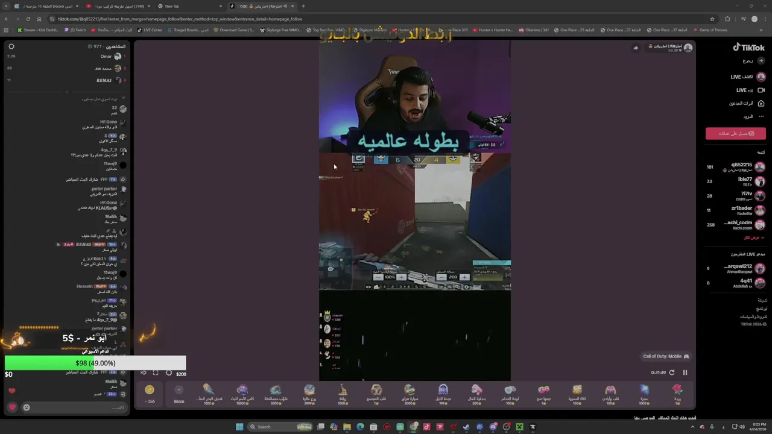Open streamer profile avatar above the video
The image size is (772, 434).
tap(688, 48)
